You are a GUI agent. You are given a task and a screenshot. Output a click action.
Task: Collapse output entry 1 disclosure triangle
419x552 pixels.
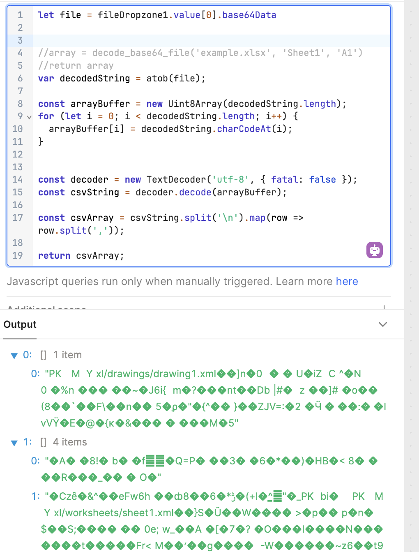point(14,443)
